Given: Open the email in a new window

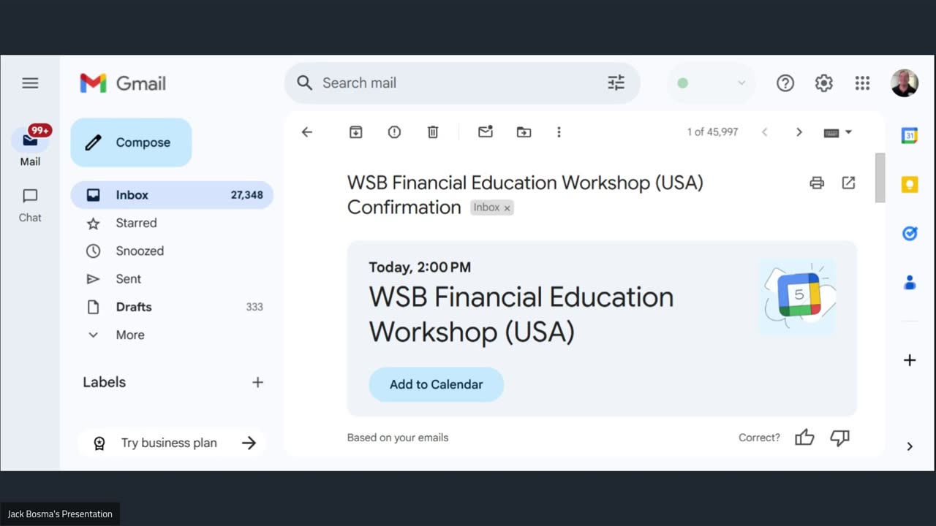Looking at the screenshot, I should [x=848, y=183].
